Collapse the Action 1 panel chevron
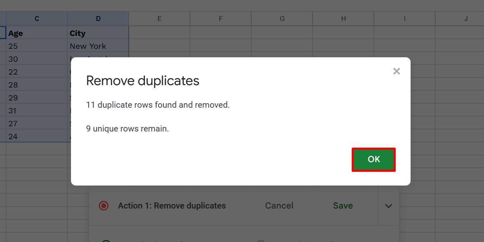The image size is (484, 242). (x=388, y=206)
